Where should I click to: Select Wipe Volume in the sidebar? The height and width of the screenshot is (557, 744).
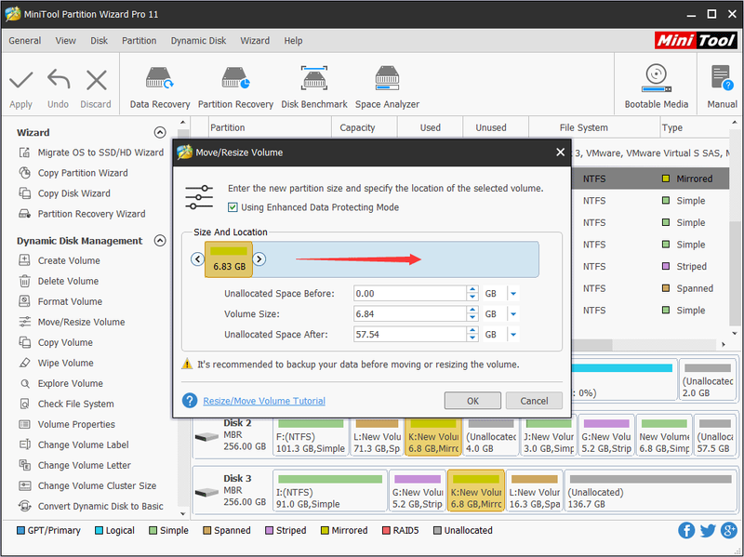click(x=56, y=363)
